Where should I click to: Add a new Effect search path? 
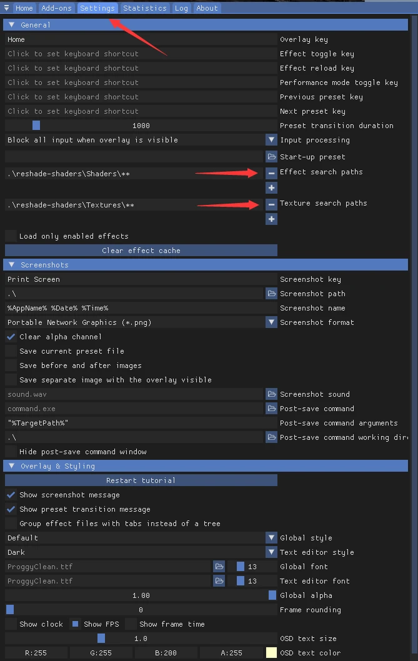click(271, 187)
